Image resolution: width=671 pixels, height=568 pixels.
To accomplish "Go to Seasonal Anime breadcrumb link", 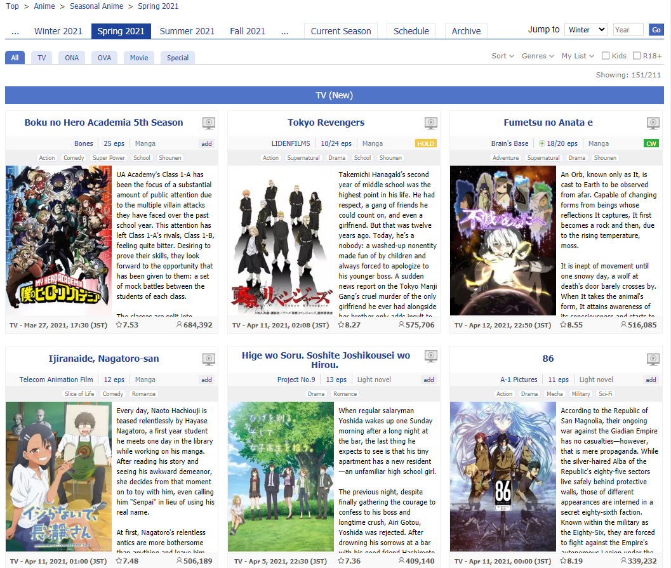I will tap(96, 6).
